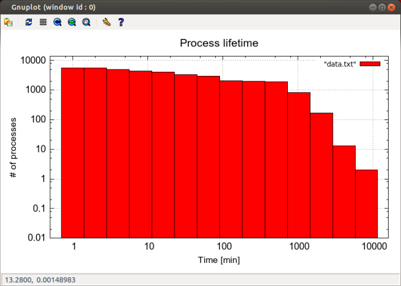Open help with the question mark icon
Image resolution: width=401 pixels, height=286 pixels.
pyautogui.click(x=121, y=22)
